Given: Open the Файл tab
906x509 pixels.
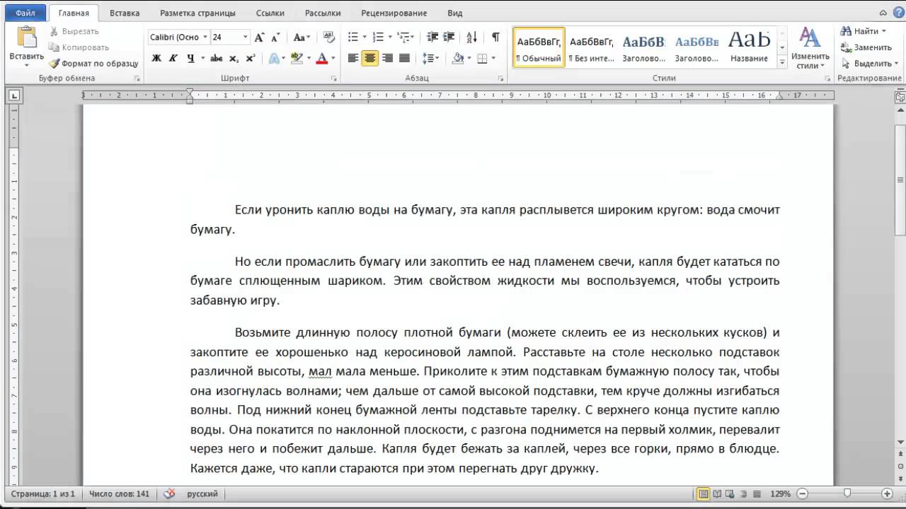Looking at the screenshot, I should click(25, 13).
